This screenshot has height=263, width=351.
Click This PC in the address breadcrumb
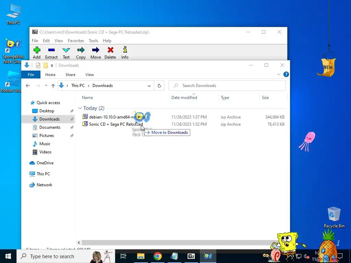click(78, 86)
